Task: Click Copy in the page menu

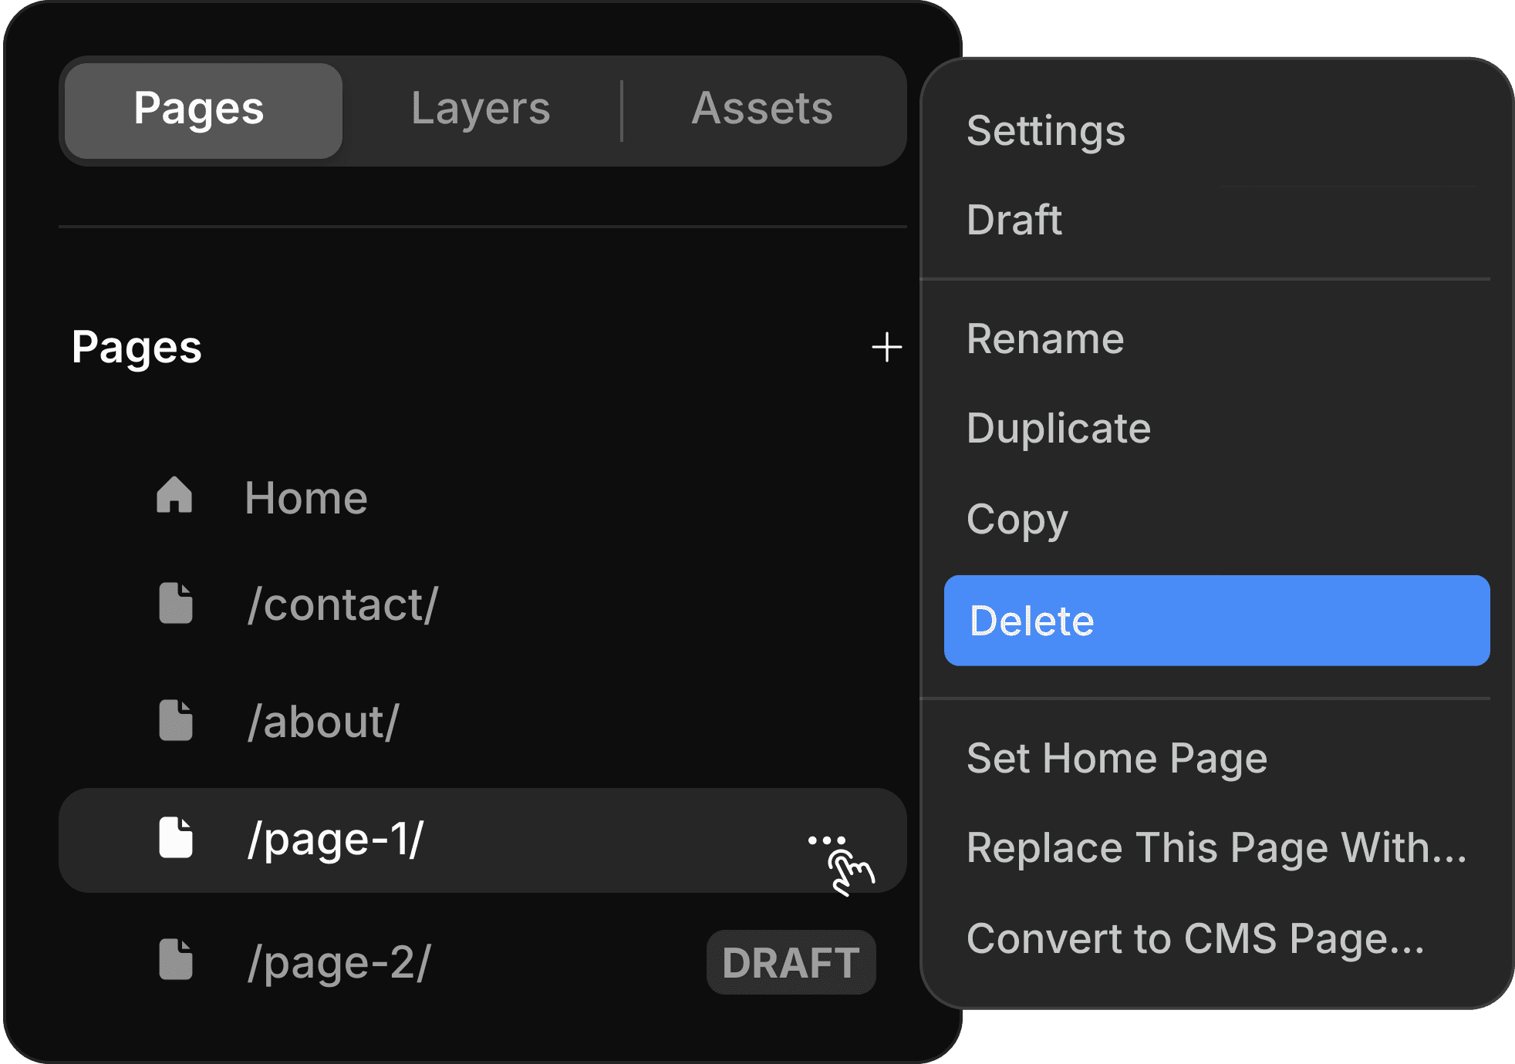Action: click(x=1017, y=520)
